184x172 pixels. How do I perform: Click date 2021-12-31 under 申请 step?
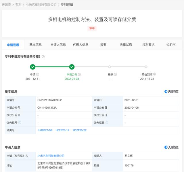32,79
